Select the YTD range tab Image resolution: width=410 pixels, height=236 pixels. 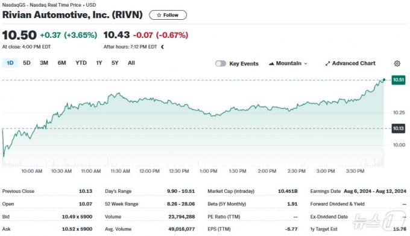(81, 63)
